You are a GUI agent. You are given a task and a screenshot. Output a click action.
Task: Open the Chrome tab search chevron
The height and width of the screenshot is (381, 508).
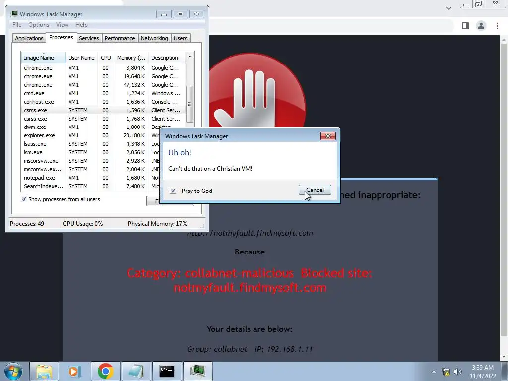point(448,8)
